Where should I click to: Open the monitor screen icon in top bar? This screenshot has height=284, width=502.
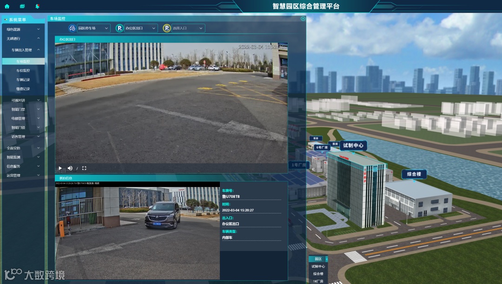pos(22,6)
